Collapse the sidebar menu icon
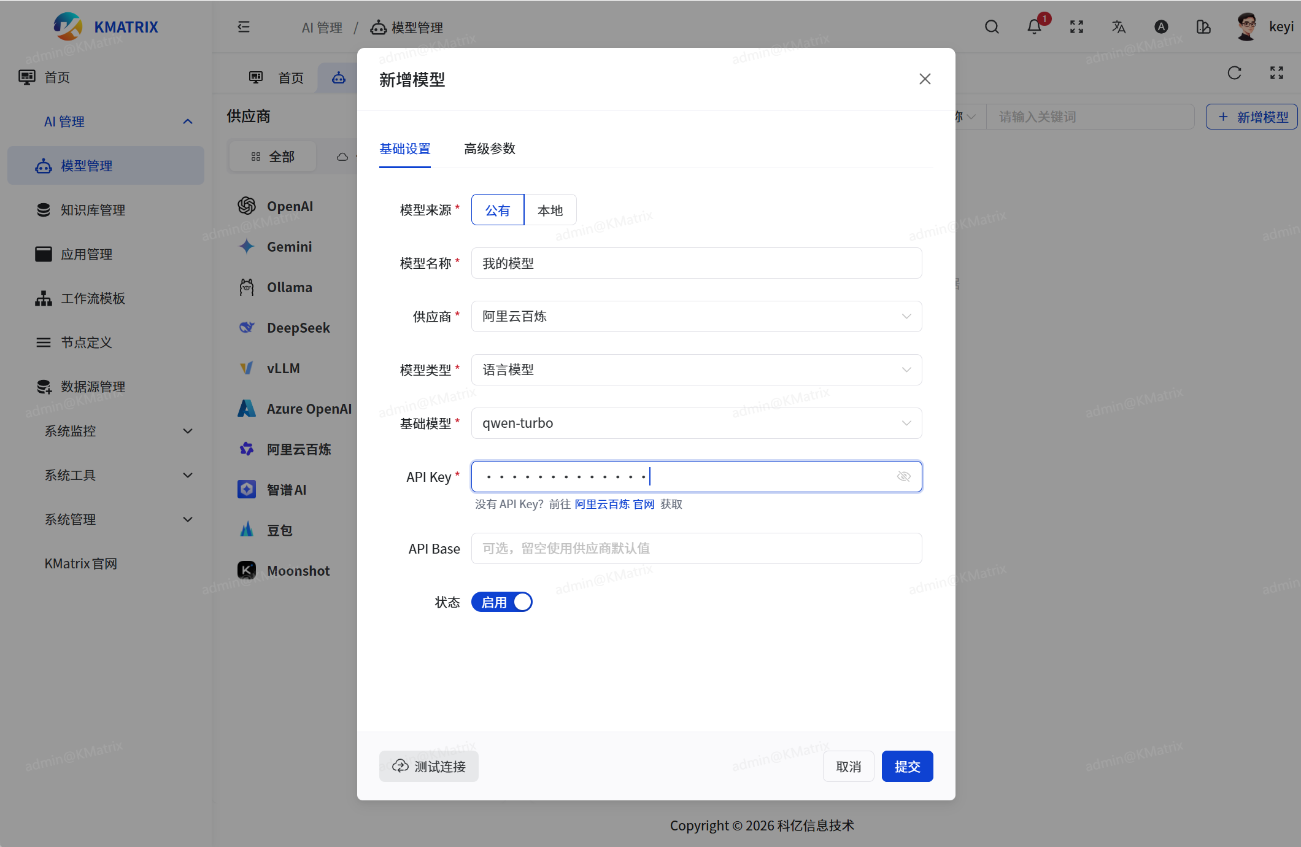The height and width of the screenshot is (847, 1301). tap(244, 27)
